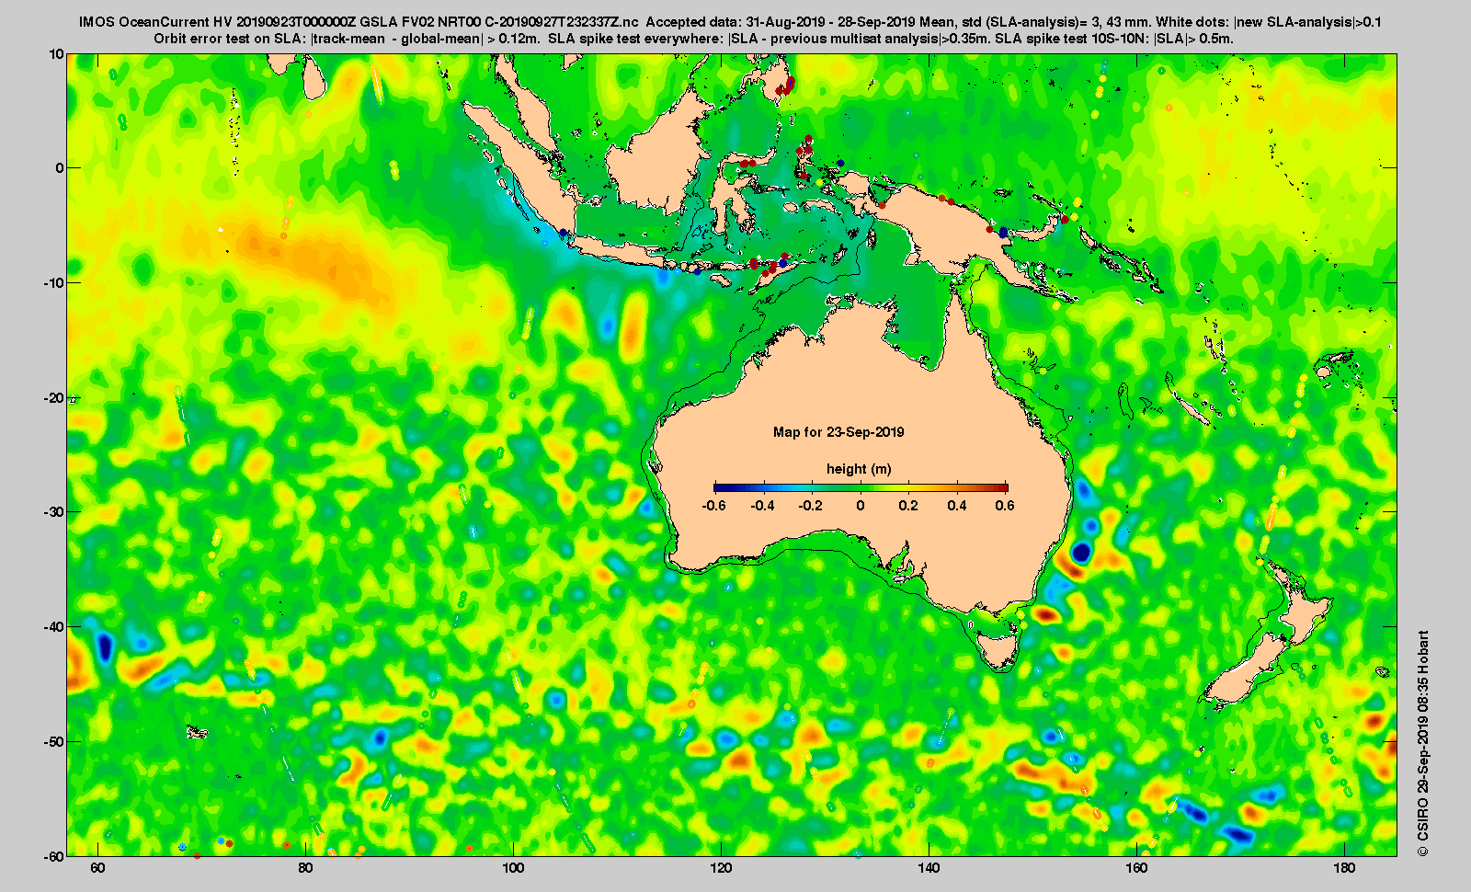1471x892 pixels.
Task: Click the 100 longitude axis label
Action: pos(513,868)
